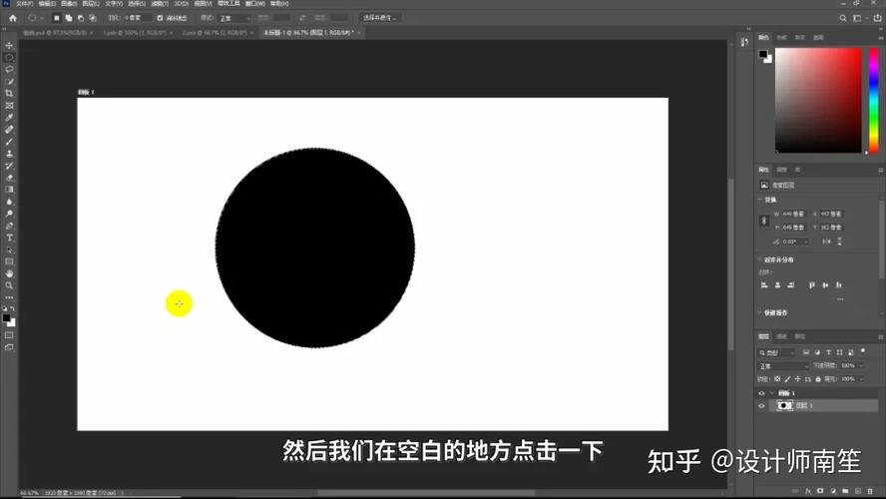Open the 文件 menu
Image resolution: width=886 pixels, height=499 pixels.
click(x=24, y=4)
